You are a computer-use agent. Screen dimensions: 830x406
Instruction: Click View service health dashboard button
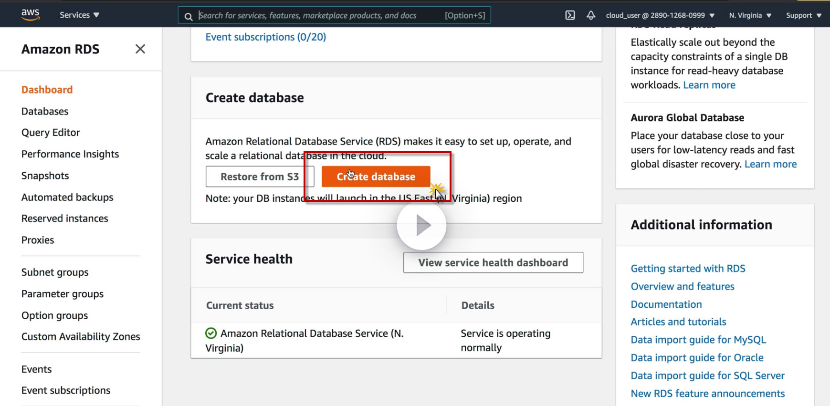pos(493,262)
